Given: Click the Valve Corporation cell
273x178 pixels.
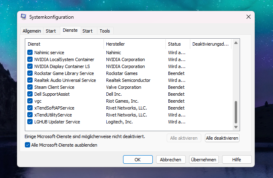Looking at the screenshot, I should pos(123,87).
